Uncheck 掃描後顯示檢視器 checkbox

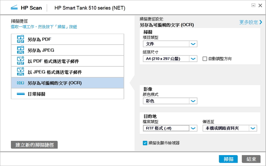point(145,143)
